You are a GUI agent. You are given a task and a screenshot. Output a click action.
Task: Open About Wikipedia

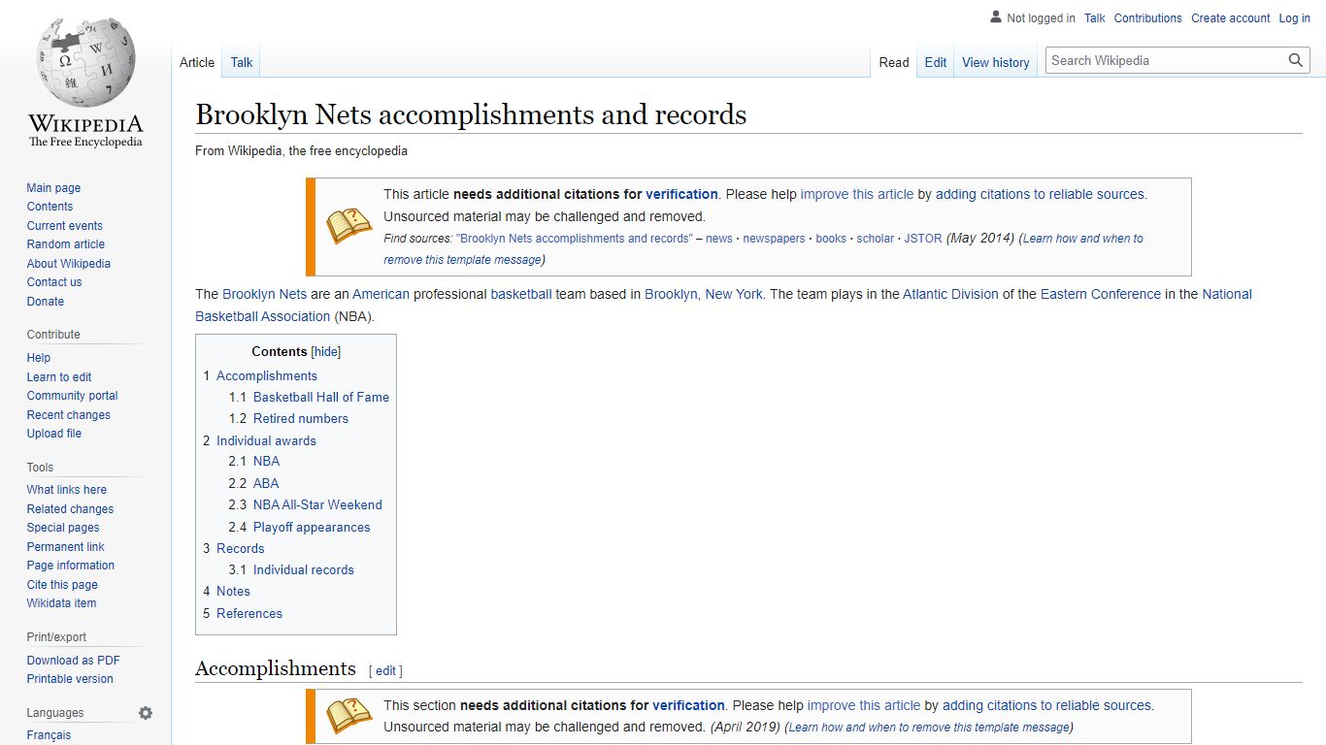(x=68, y=264)
